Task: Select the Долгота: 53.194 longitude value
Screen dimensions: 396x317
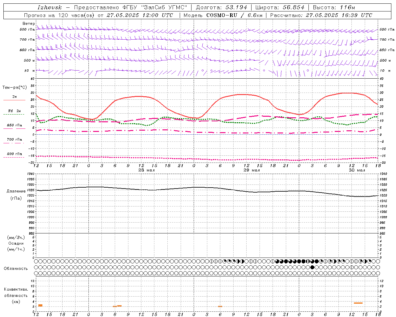Action: tap(222, 7)
